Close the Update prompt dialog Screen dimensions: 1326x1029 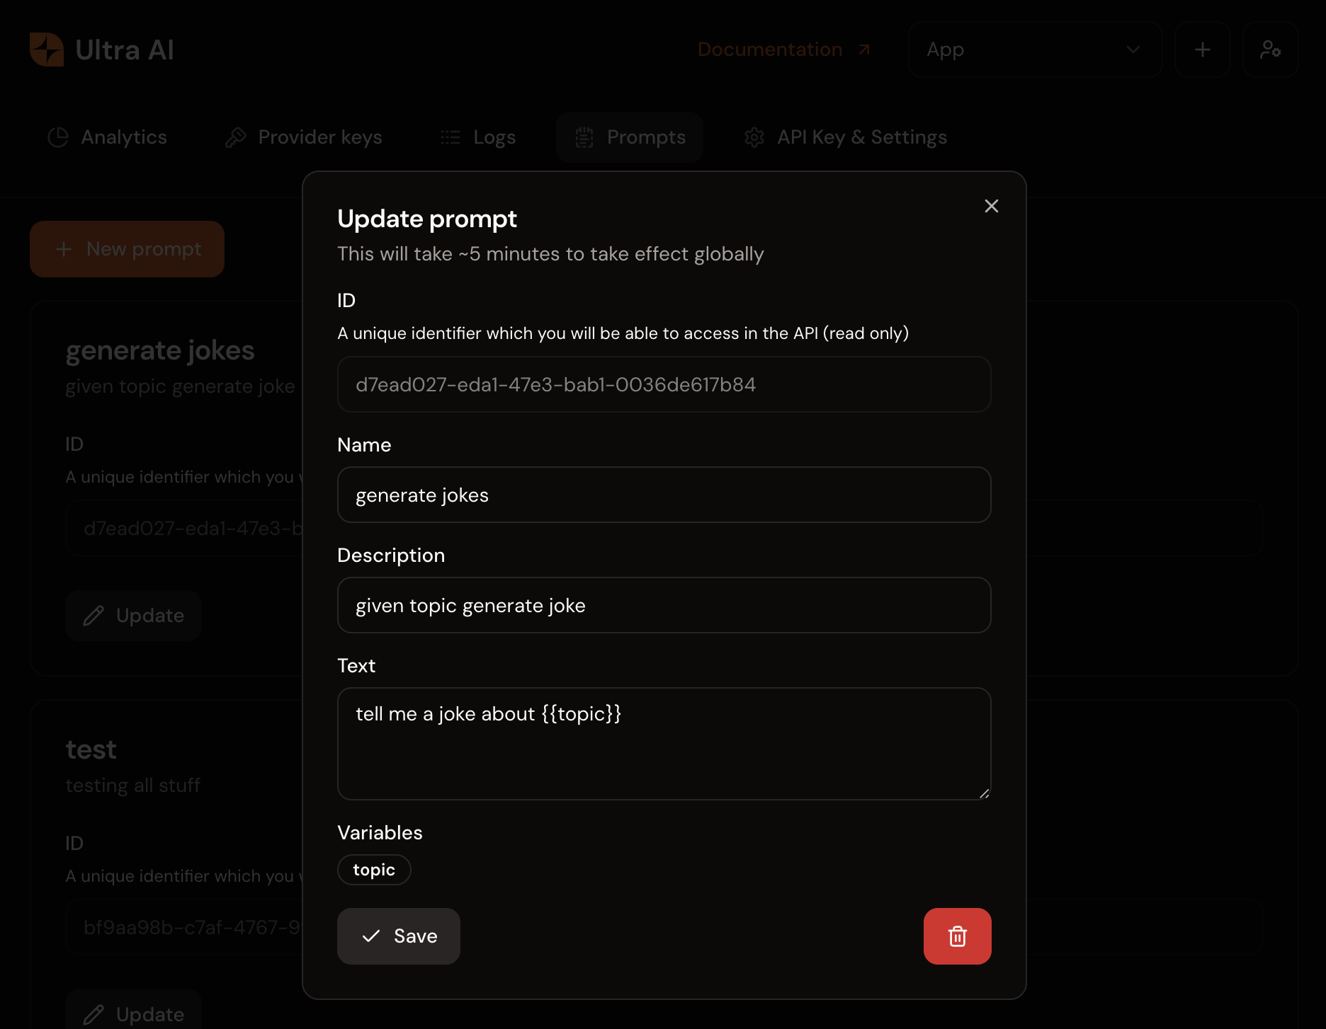pyautogui.click(x=991, y=206)
